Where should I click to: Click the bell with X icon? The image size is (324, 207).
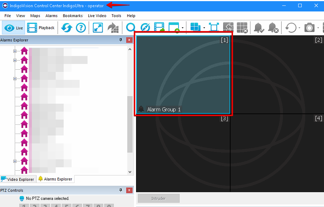pyautogui.click(x=273, y=28)
